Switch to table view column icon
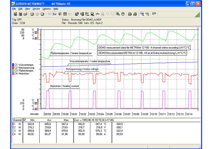Viewport: 212px width, 149px height. tap(65, 14)
